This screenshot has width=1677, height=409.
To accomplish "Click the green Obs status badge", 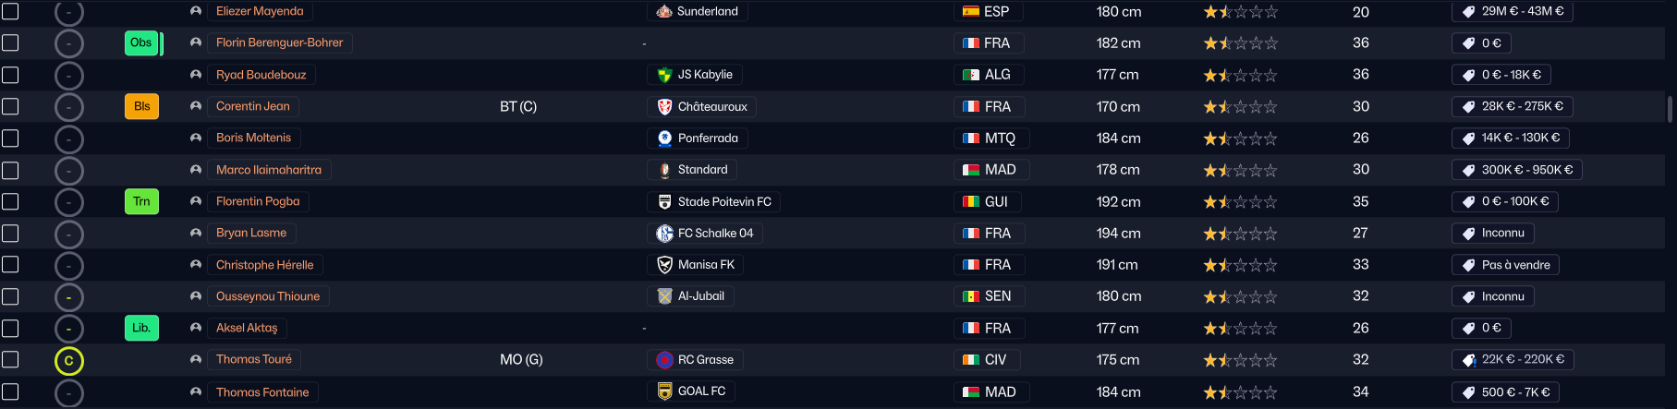I will (141, 42).
